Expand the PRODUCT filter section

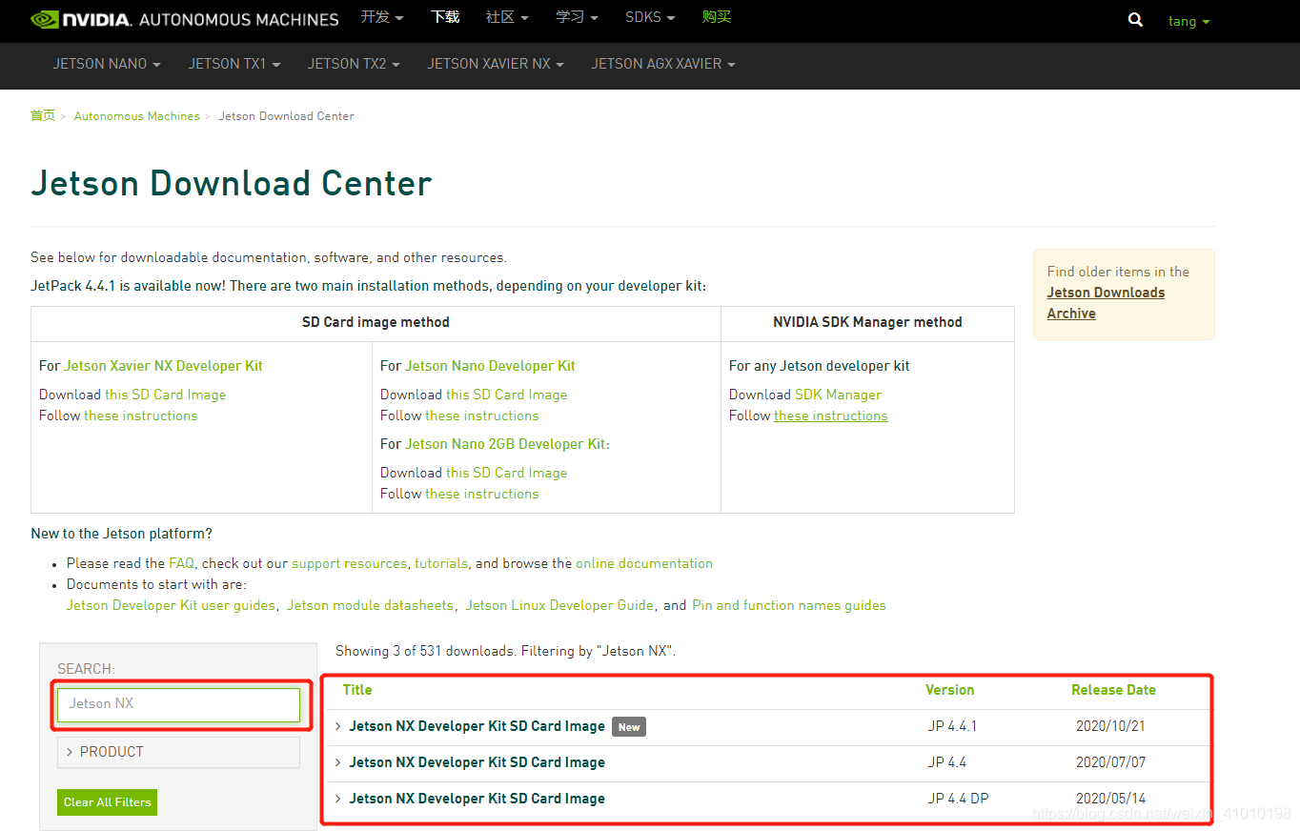178,752
